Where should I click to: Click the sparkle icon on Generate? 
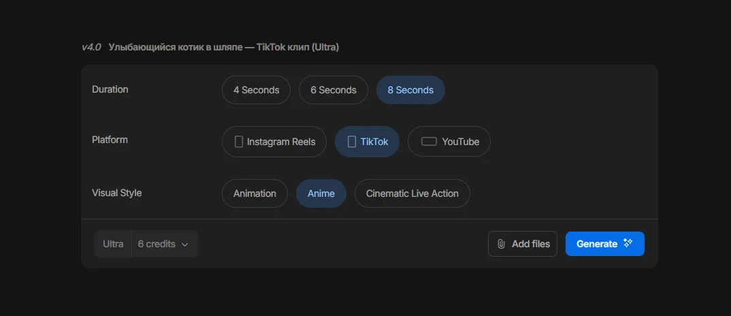click(628, 242)
